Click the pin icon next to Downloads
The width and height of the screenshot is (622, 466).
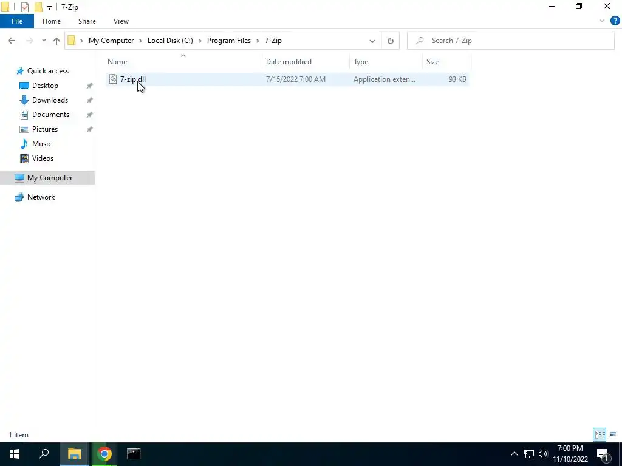coord(90,100)
